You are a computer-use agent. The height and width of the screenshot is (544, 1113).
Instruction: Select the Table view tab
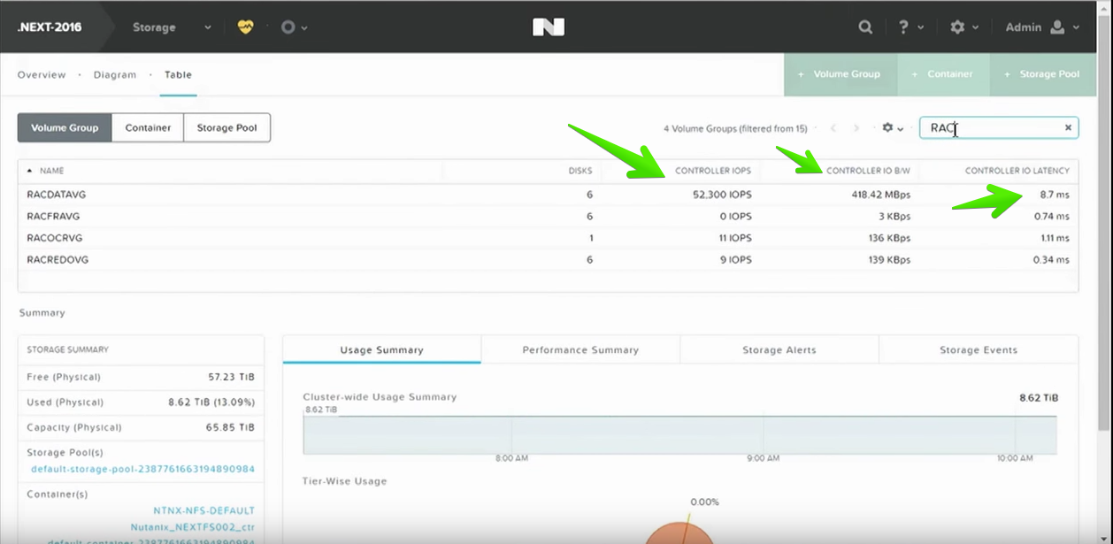tap(178, 74)
